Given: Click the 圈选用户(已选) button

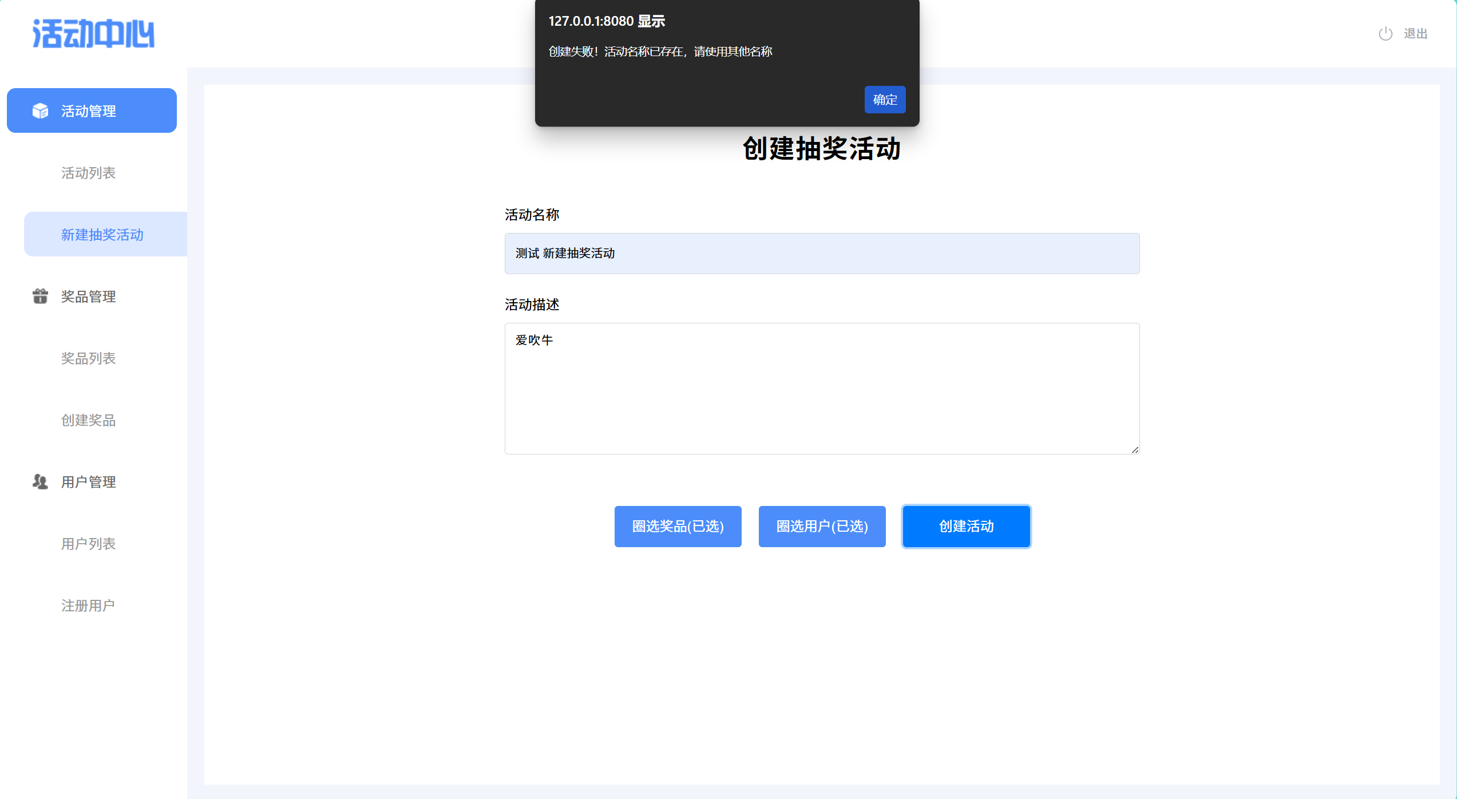Looking at the screenshot, I should [822, 527].
